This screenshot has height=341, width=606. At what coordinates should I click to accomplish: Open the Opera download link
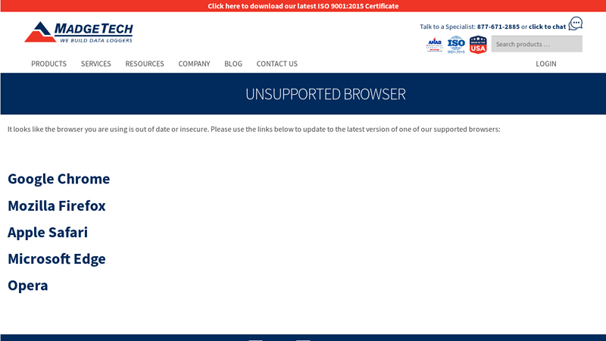(x=28, y=286)
